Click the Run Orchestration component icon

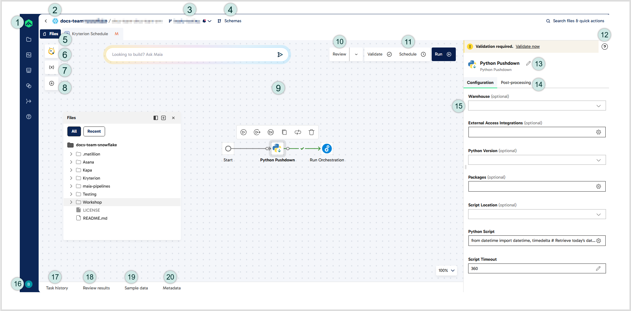pos(327,149)
